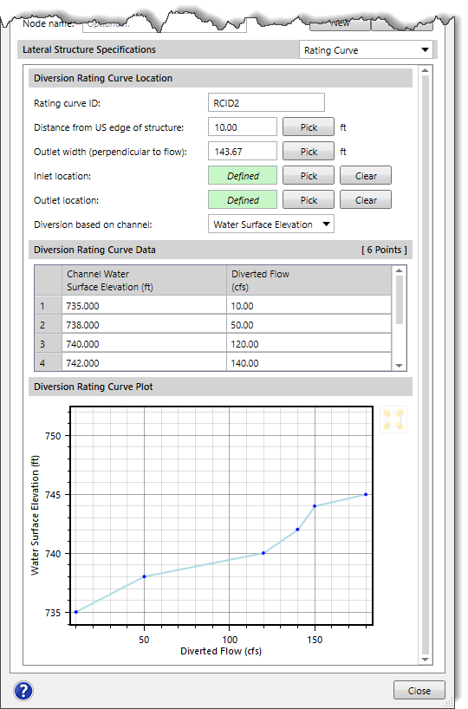Select diverted flow cell 140.00
The image size is (468, 709).
309,362
